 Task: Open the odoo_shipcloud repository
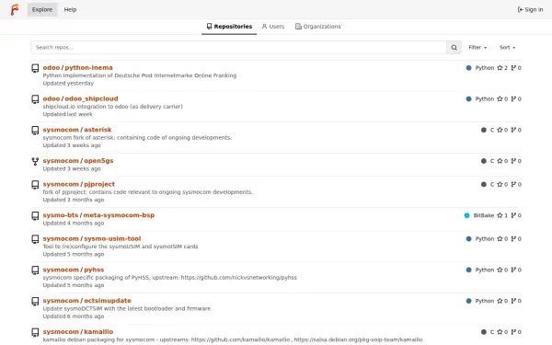(x=91, y=98)
